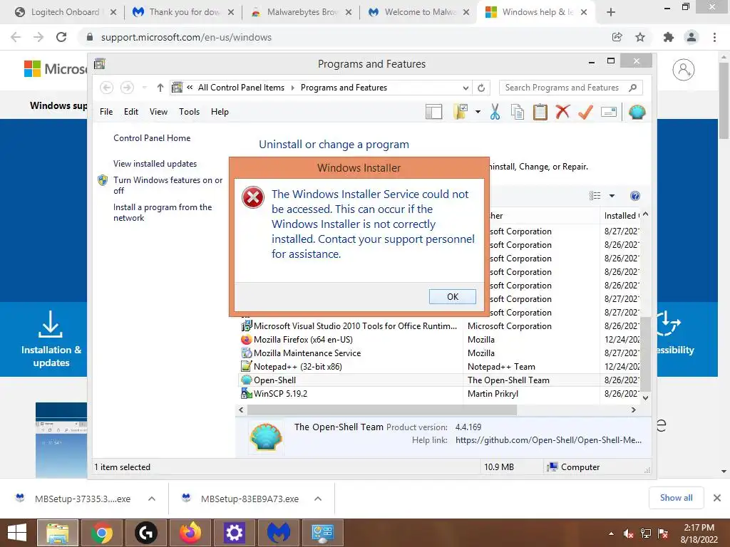Select Mozilla Firefox (x64 en-US) row
The width and height of the screenshot is (730, 547).
[439, 340]
